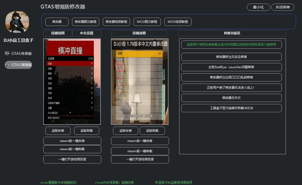Open the MOD视频教程 video tutorial

coord(177,22)
